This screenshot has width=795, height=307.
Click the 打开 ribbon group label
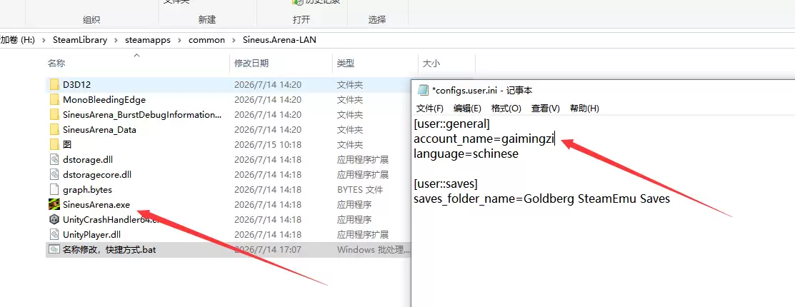tap(301, 20)
